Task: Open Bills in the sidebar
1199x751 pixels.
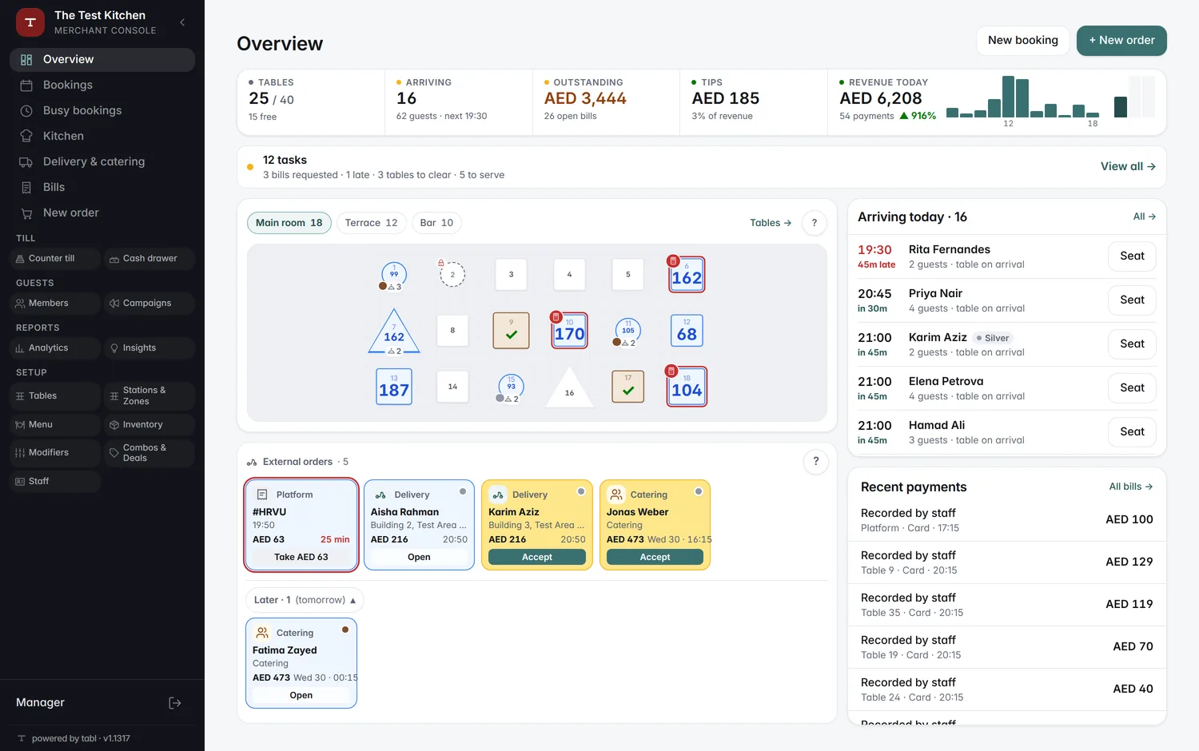Action: (102, 187)
